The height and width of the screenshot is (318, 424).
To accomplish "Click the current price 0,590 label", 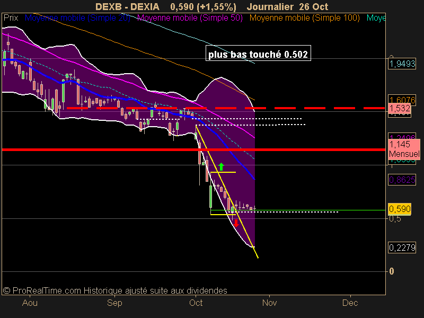I will (400, 209).
